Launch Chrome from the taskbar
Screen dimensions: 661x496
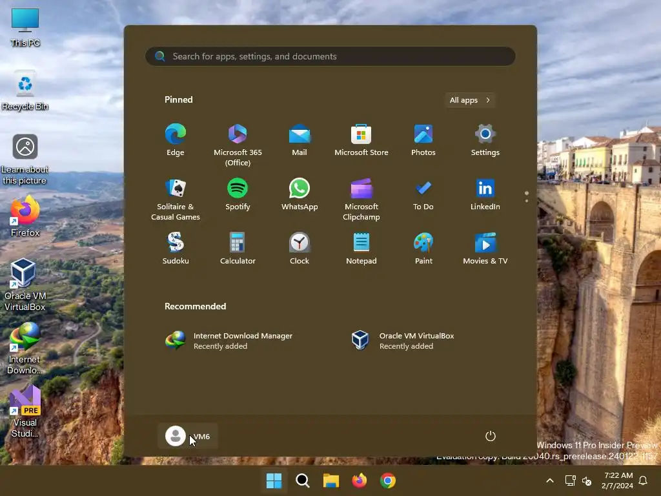tap(388, 480)
